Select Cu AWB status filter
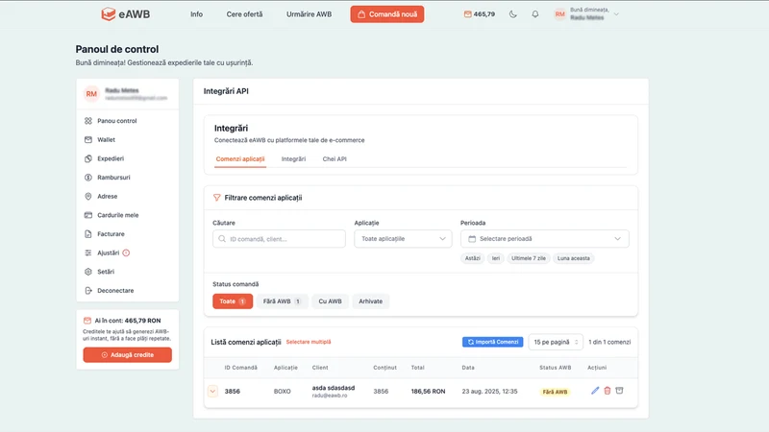This screenshot has height=432, width=769. 330,301
